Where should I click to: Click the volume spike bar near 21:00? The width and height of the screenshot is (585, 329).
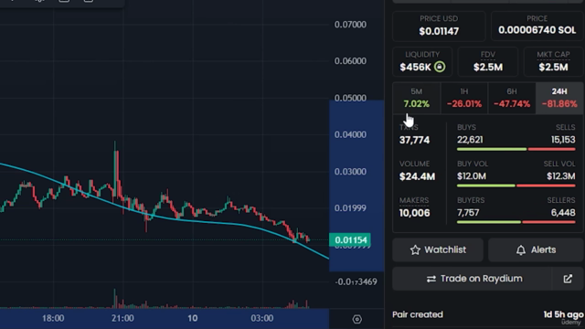pyautogui.click(x=115, y=299)
